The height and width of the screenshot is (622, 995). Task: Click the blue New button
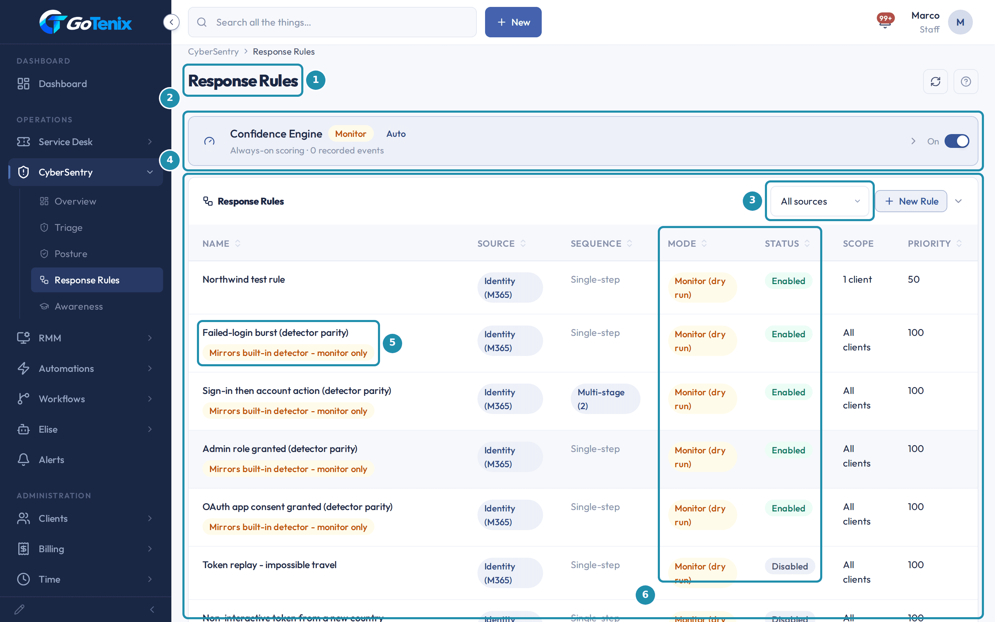coord(513,22)
